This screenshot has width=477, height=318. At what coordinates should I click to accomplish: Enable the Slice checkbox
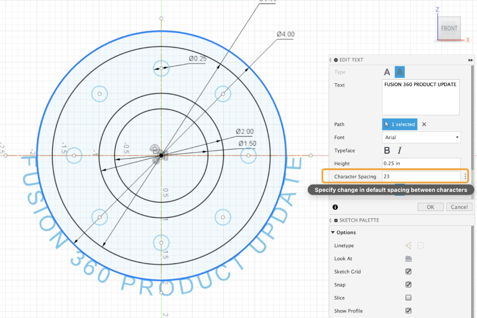pos(409,298)
